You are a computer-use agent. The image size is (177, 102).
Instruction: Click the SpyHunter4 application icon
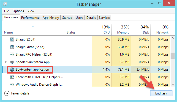point(12,70)
